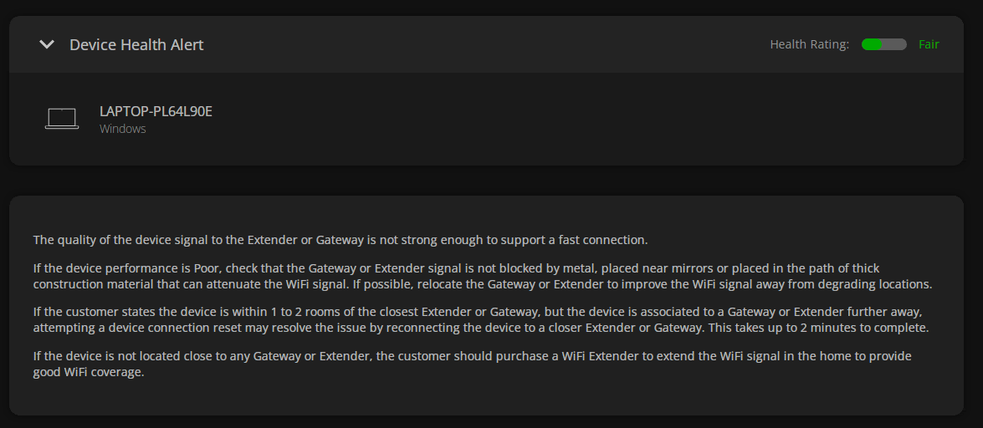This screenshot has height=428, width=983.
Task: Click the paragraph starting 'If the customer states'
Action: pyautogui.click(x=478, y=319)
